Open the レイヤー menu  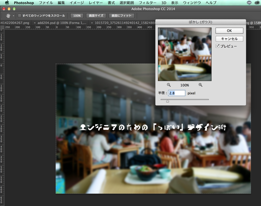pyautogui.click(x=96, y=3)
